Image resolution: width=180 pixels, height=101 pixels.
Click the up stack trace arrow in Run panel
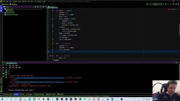tap(6, 65)
